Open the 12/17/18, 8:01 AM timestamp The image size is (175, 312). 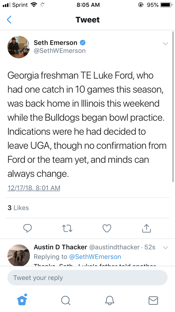pyautogui.click(x=34, y=188)
